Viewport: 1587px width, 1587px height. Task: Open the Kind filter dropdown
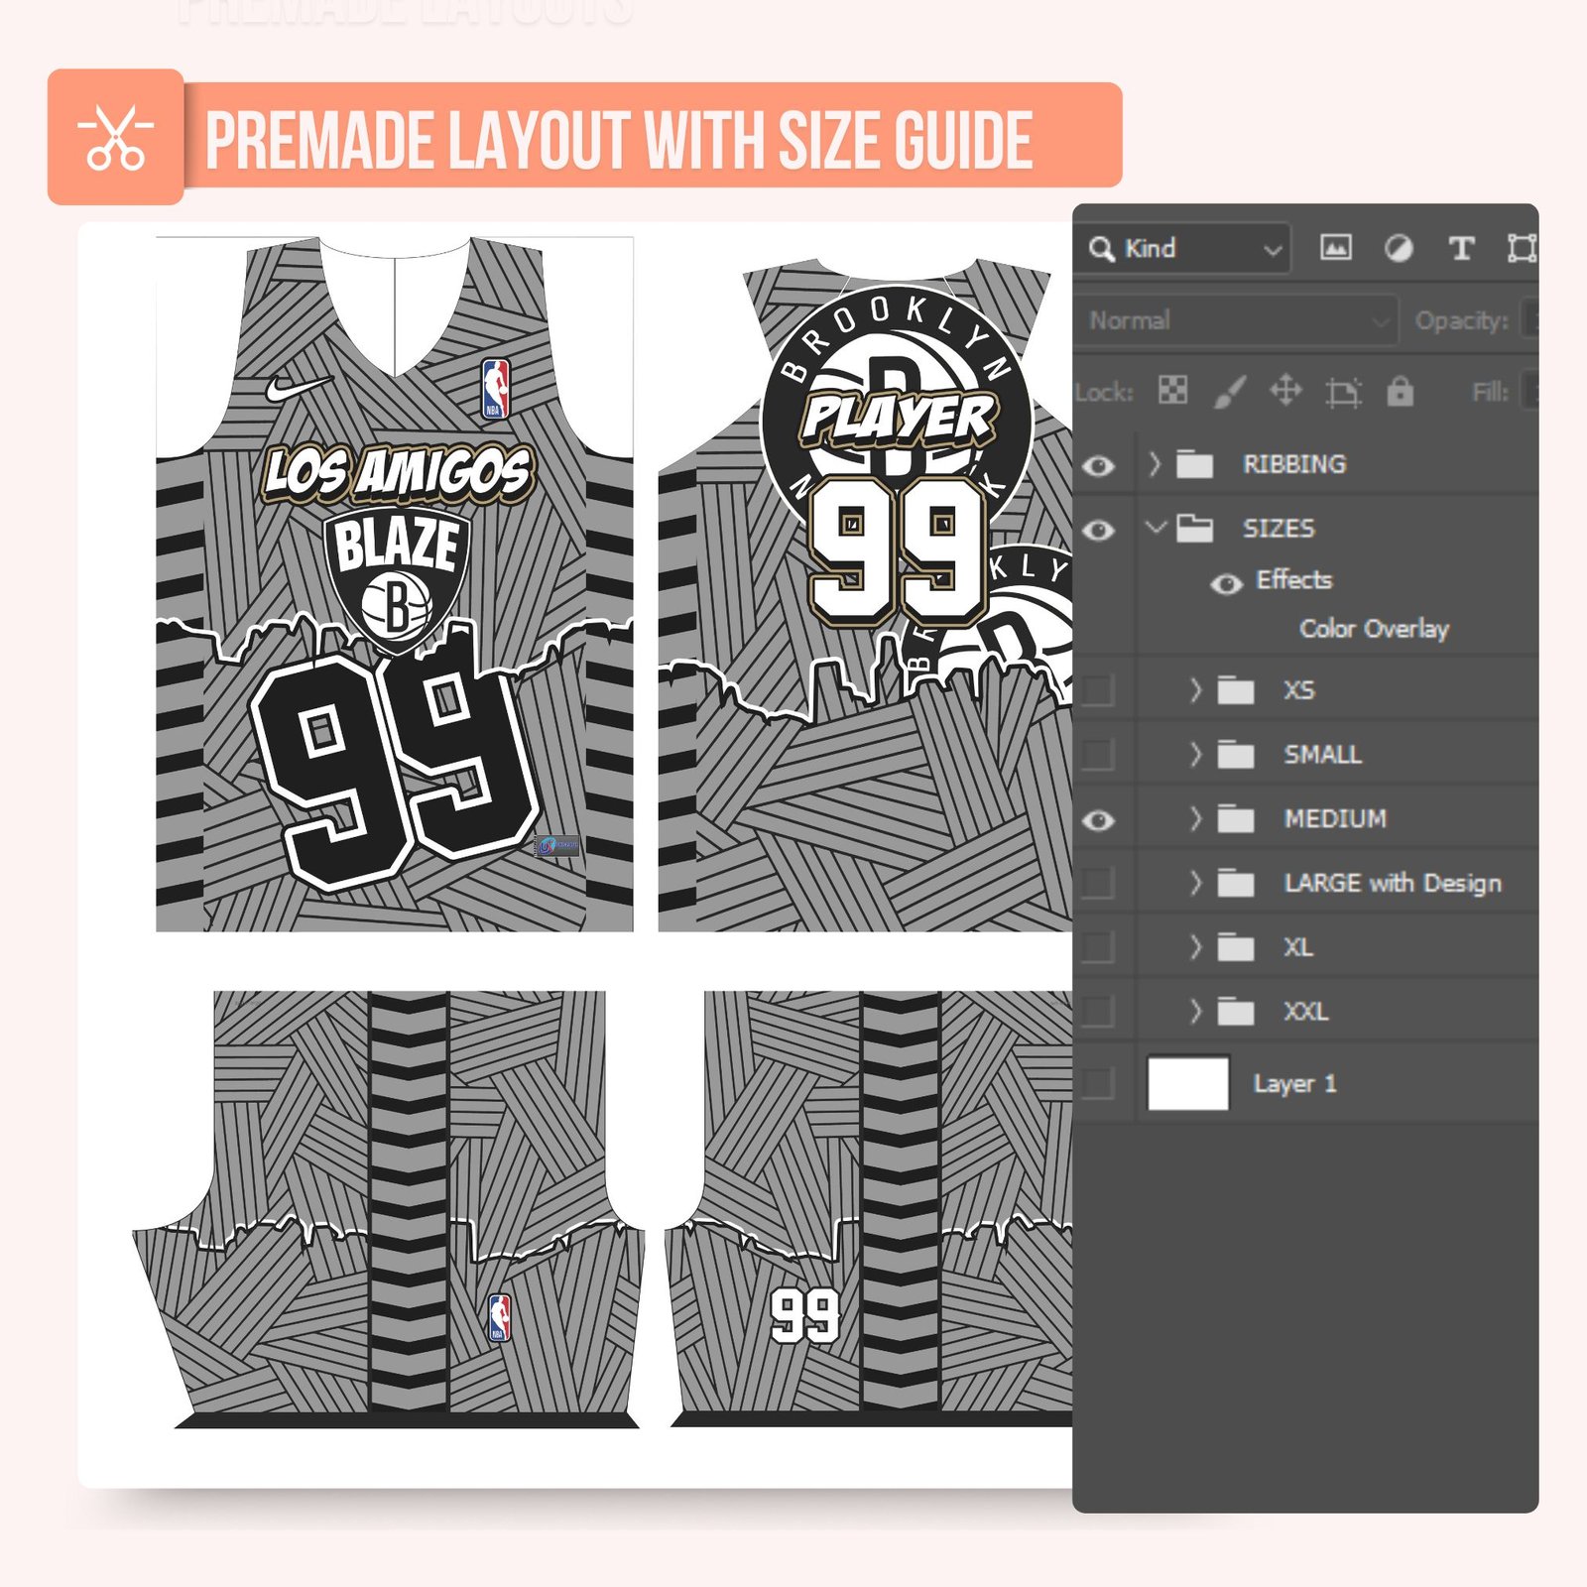pyautogui.click(x=1185, y=248)
